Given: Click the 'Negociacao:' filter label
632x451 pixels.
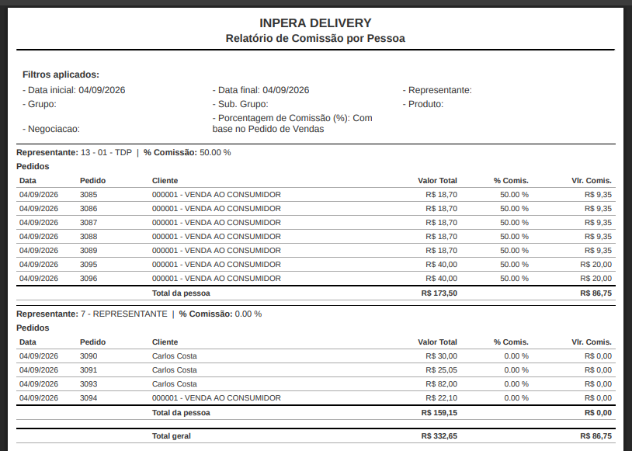Looking at the screenshot, I should click(x=51, y=129).
